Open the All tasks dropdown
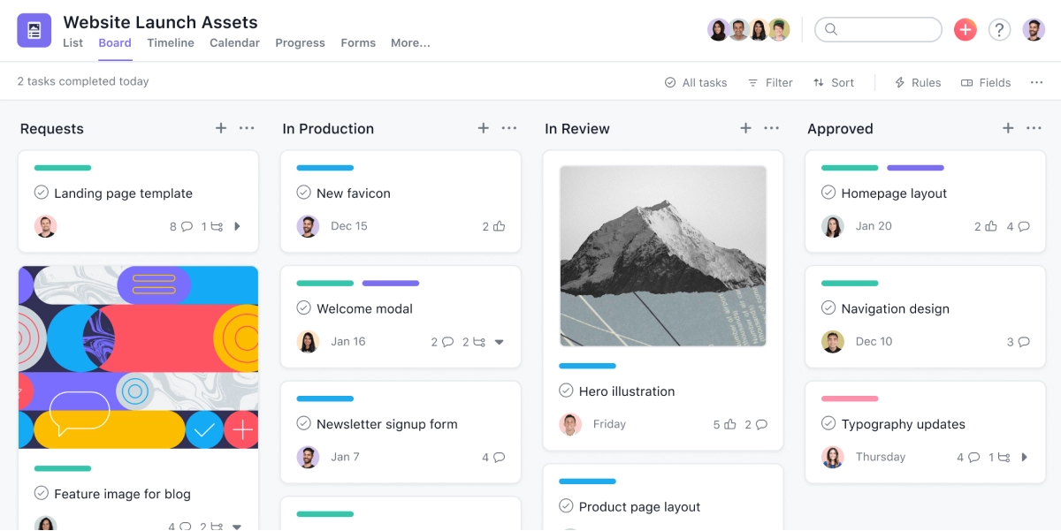Screen dimensions: 1061x531 tap(696, 82)
